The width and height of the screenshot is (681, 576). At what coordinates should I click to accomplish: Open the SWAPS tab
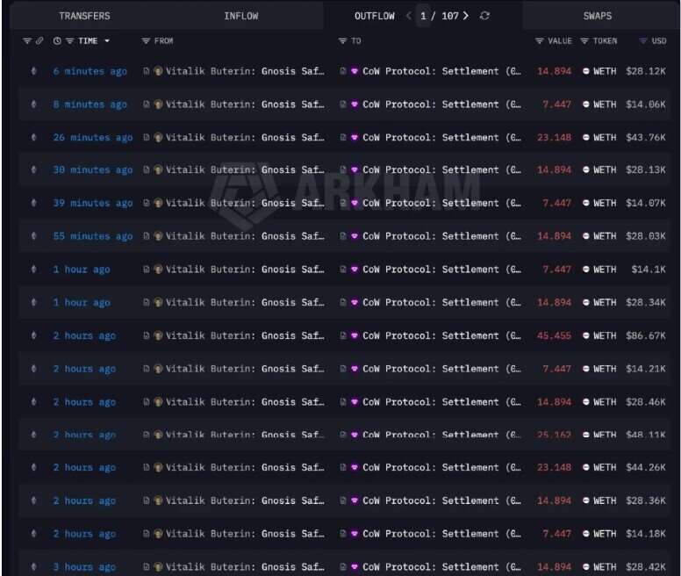click(597, 16)
